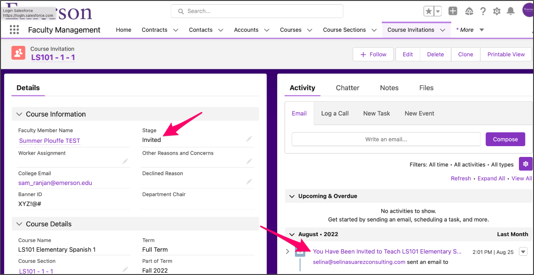This screenshot has width=534, height=275.
Task: Click the email activity envelope icon
Action: click(x=300, y=252)
